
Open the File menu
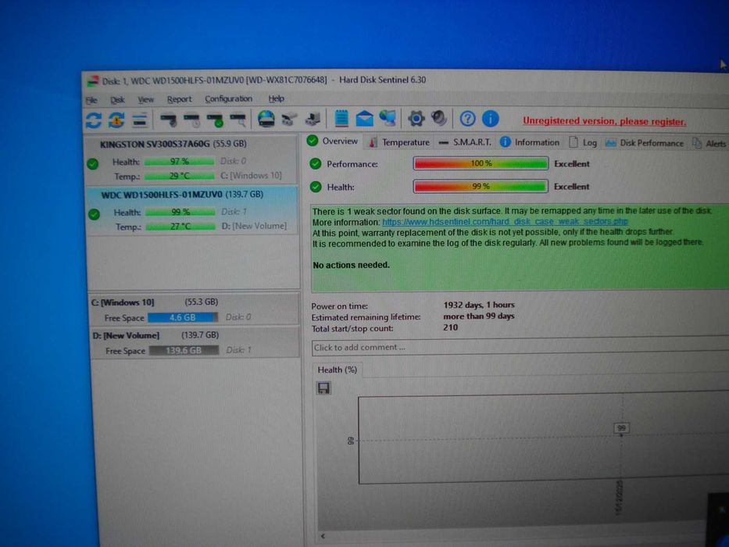[x=91, y=100]
